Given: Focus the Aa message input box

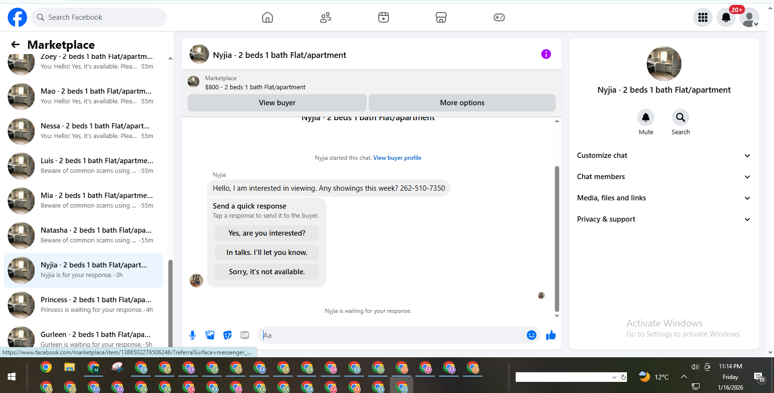Looking at the screenshot, I should click(x=392, y=335).
